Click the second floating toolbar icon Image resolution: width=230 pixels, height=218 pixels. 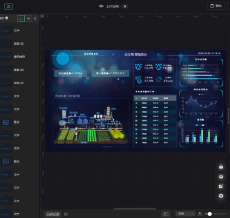point(221,177)
